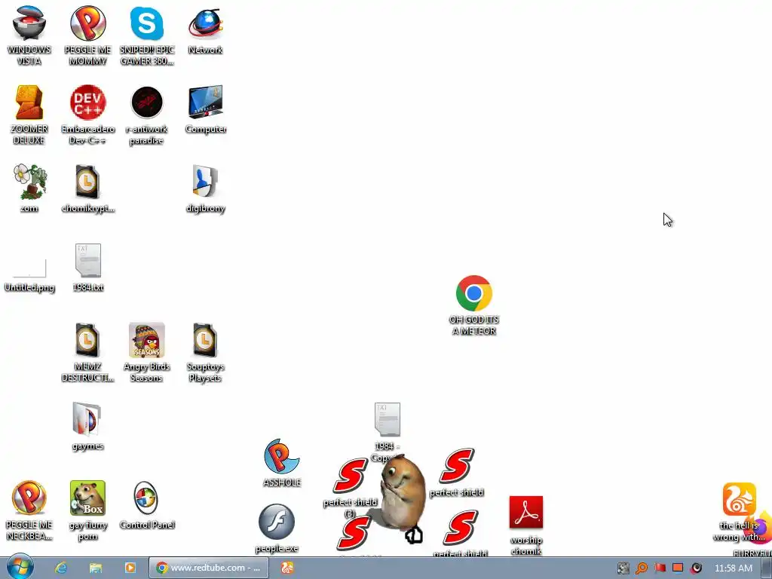Click the orange magnifier tray icon
The image size is (772, 579).
(x=642, y=568)
